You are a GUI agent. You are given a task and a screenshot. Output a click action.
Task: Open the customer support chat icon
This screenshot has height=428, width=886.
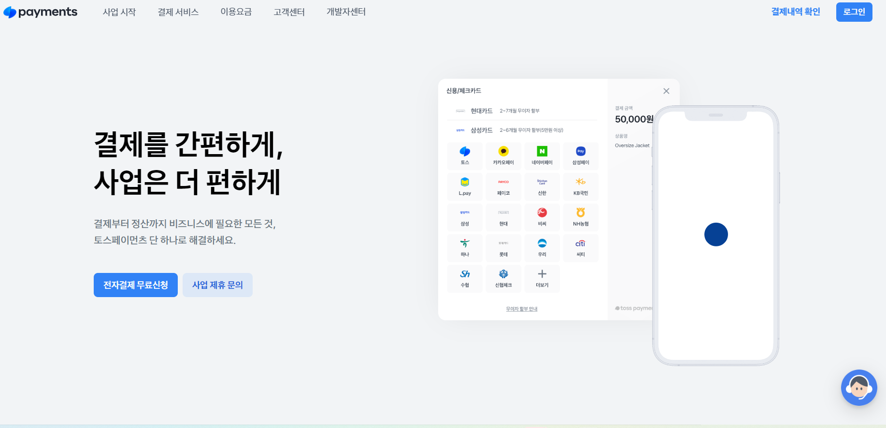(859, 387)
